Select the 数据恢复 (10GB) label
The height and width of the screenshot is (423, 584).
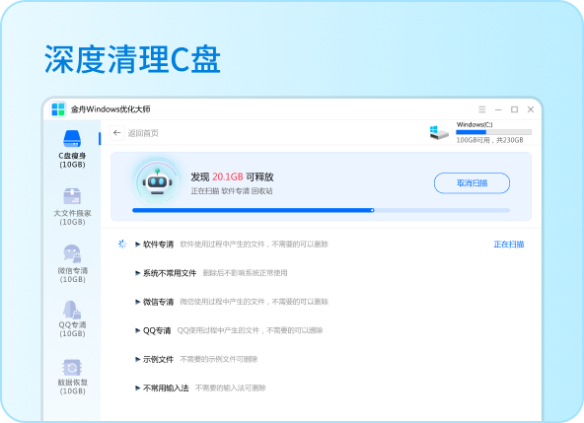click(72, 387)
